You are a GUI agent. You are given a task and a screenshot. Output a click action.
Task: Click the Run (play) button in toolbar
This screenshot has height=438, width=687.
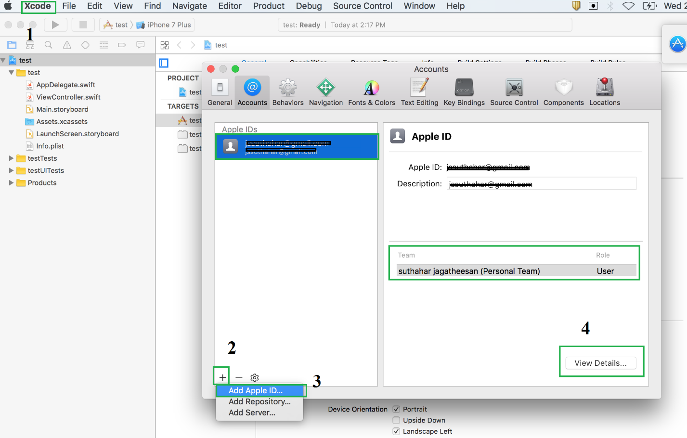click(x=55, y=25)
